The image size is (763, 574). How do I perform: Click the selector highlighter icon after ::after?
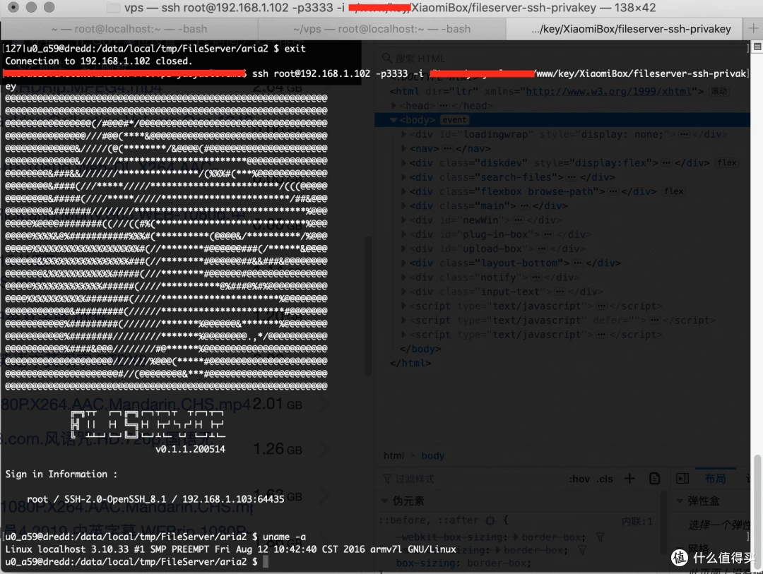coord(490,520)
